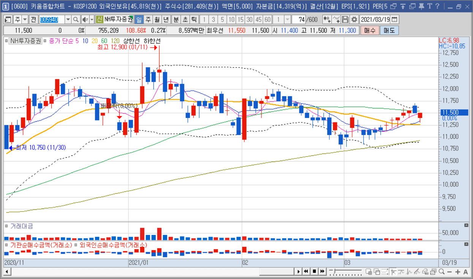Click the 매도 sell button
This screenshot has width=473, height=279.
[389, 30]
